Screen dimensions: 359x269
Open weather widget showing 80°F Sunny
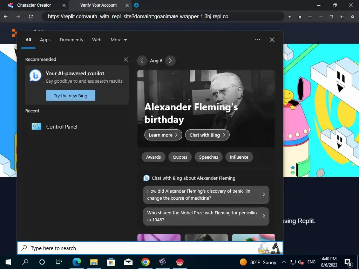click(x=258, y=262)
